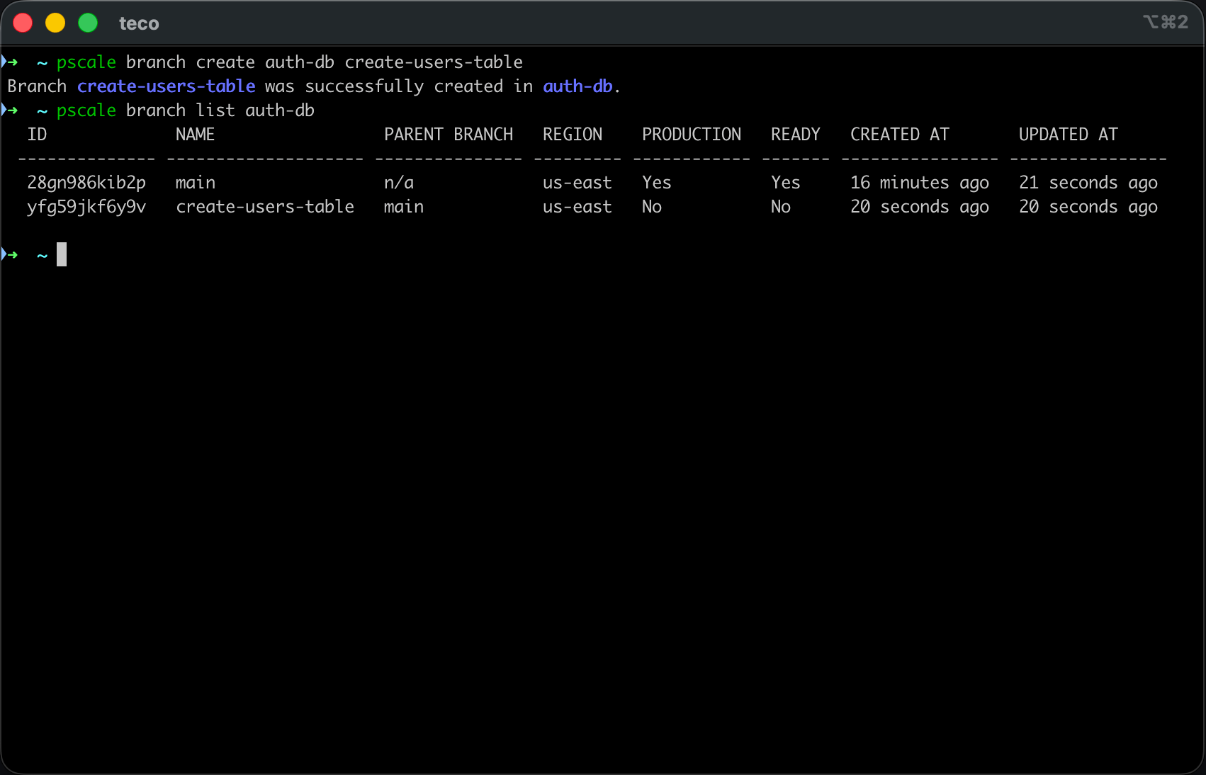Click the No under PRODUCTION for create-users-table
Screen dimensions: 1206x775
tap(650, 207)
